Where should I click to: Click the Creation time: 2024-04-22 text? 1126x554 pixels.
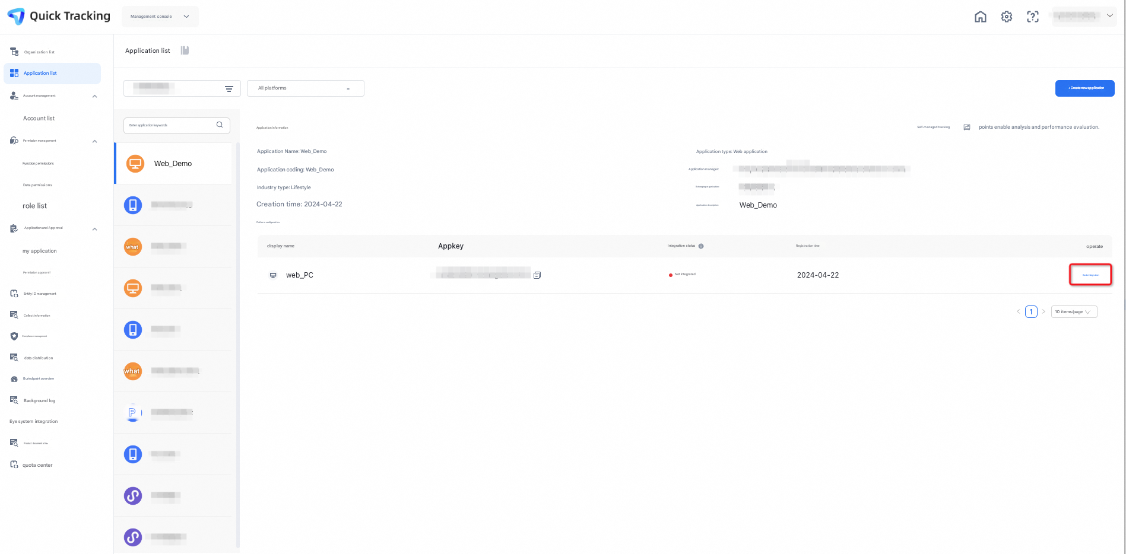299,204
